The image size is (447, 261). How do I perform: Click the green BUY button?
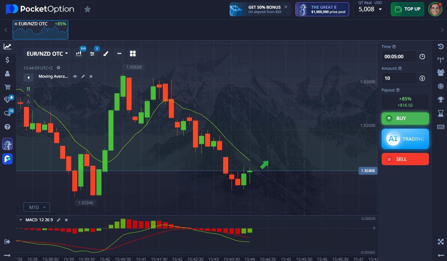pos(405,119)
